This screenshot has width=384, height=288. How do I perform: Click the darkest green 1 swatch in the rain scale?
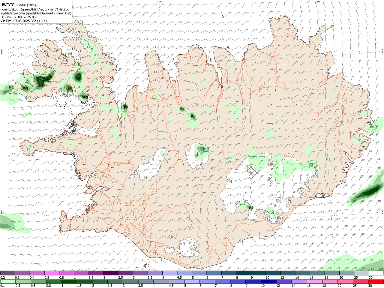coord(69,282)
